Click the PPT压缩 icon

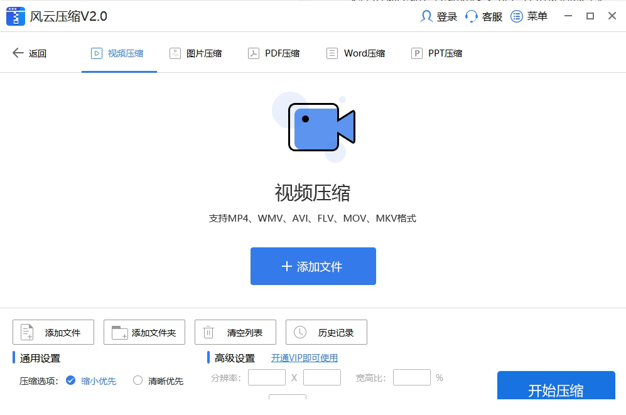tap(416, 53)
